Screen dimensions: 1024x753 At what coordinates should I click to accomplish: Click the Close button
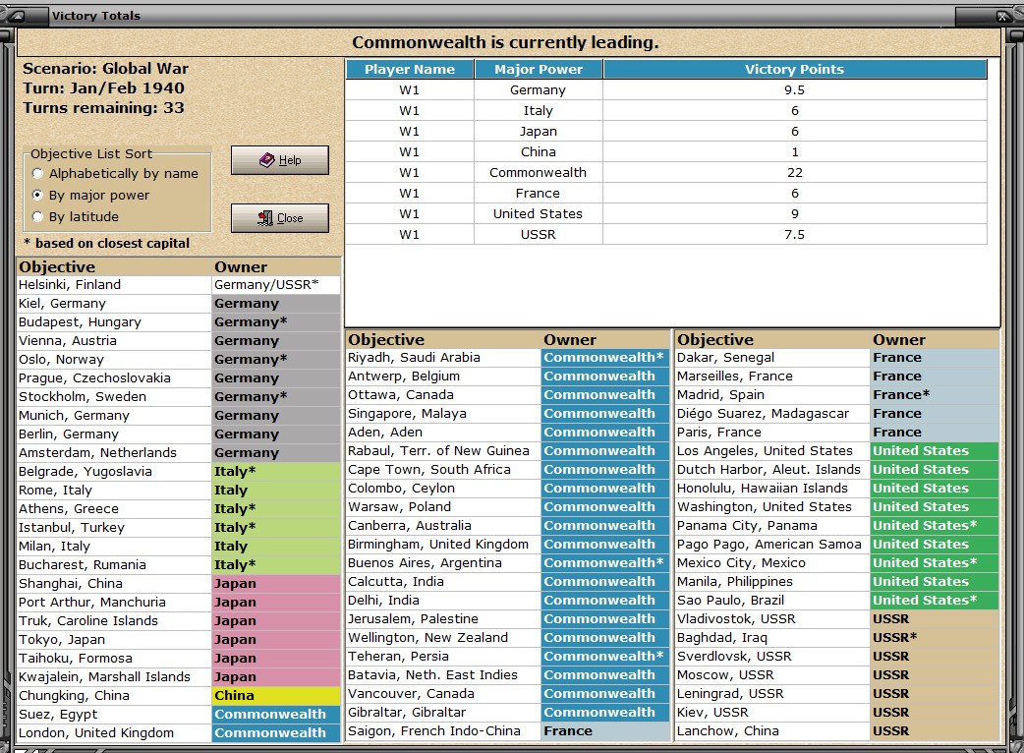click(x=279, y=218)
